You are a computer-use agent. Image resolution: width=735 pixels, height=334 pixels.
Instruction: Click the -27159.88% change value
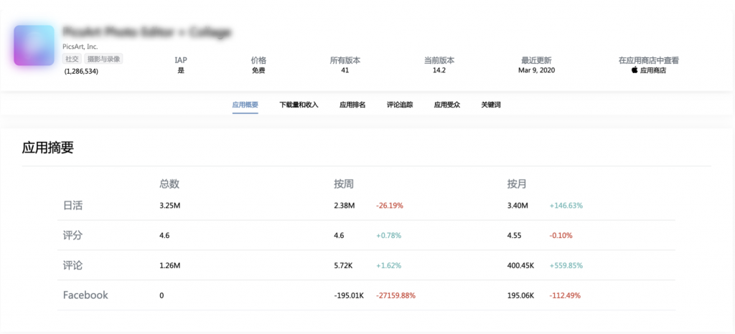[x=395, y=295]
